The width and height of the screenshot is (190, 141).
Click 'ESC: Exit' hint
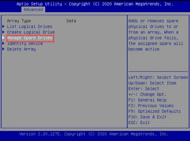click(139, 122)
